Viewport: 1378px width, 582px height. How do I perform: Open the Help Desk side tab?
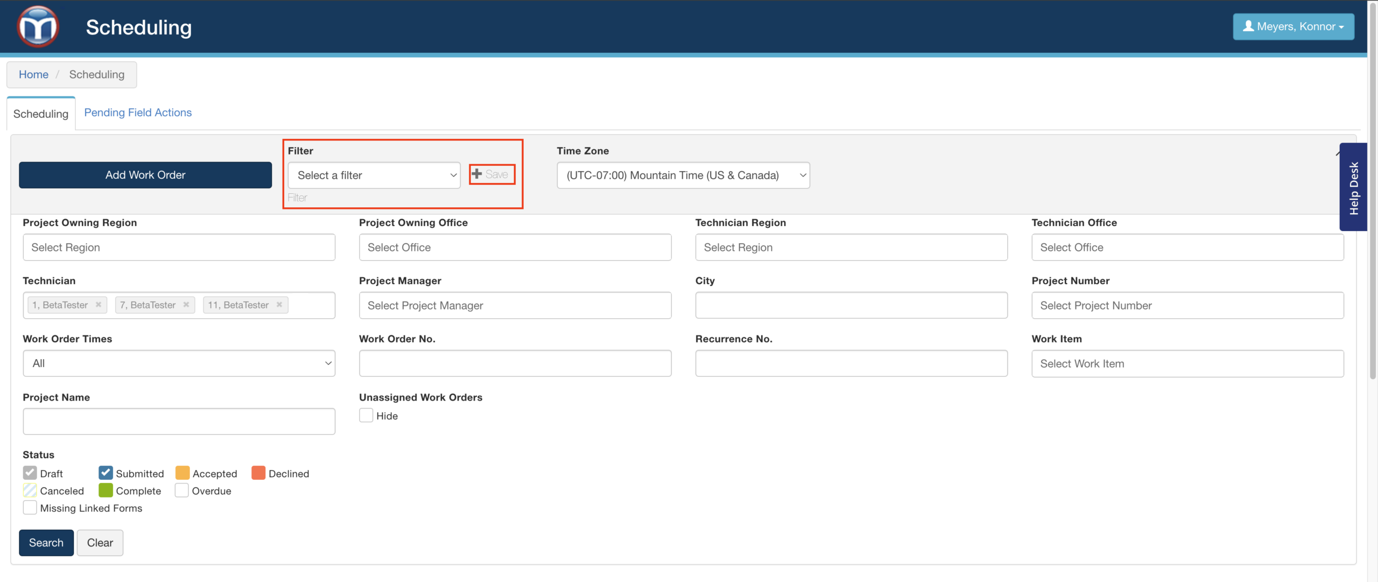pos(1353,187)
